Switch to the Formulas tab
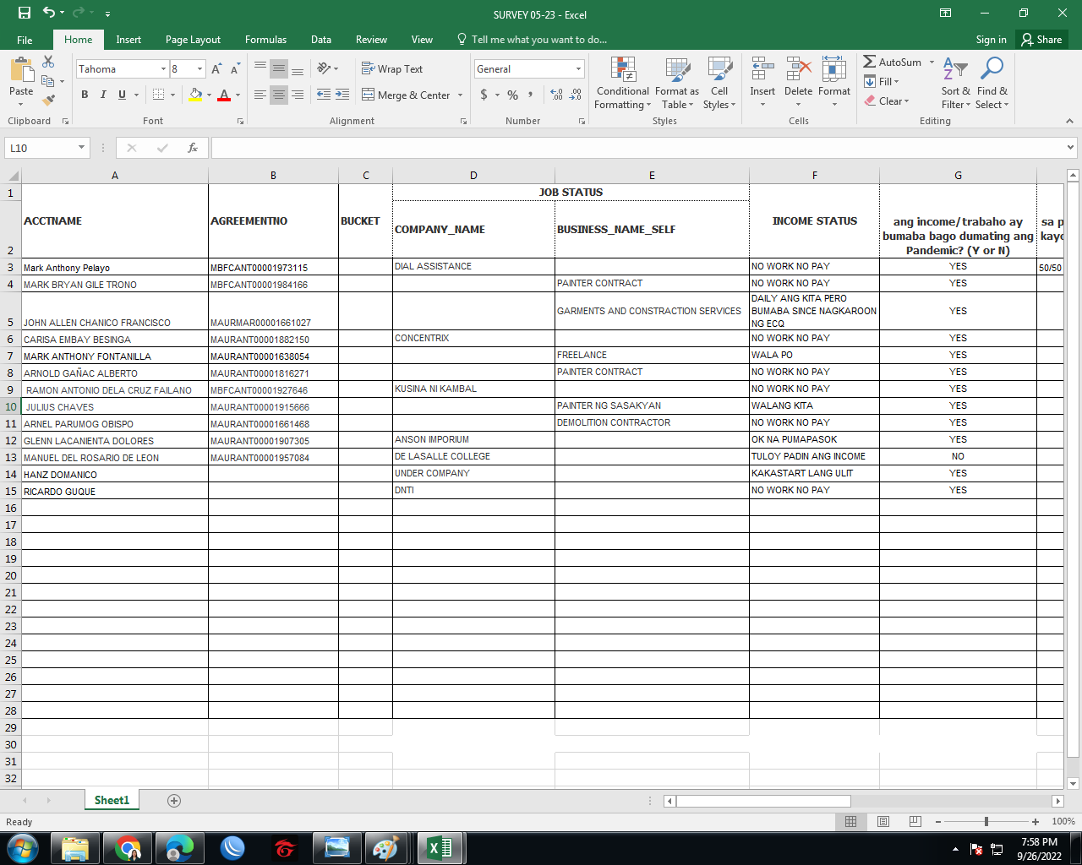Viewport: 1082px width, 865px height. (x=265, y=40)
